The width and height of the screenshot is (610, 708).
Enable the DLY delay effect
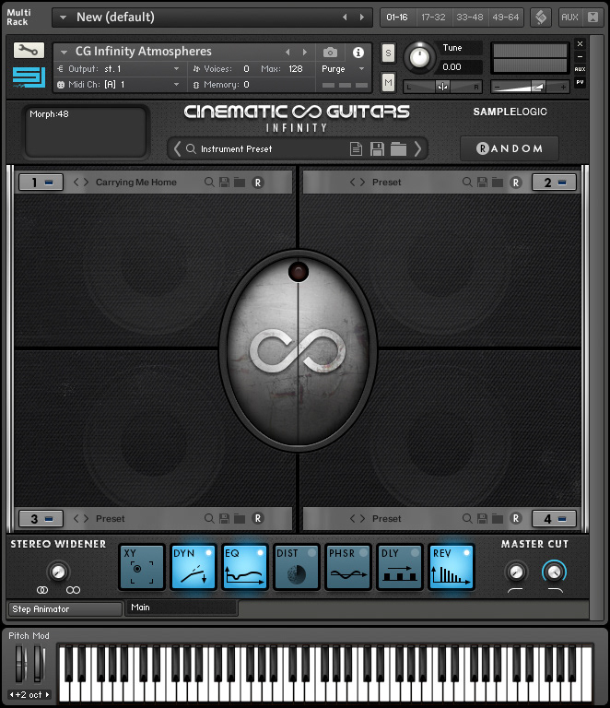coord(400,567)
